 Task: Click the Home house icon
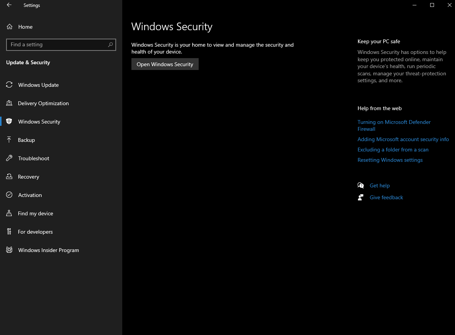coord(10,27)
